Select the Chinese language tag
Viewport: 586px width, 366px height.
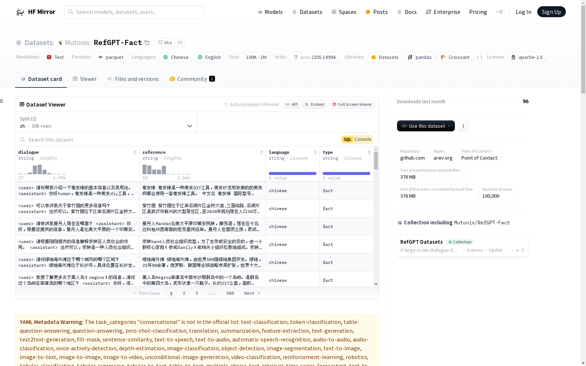[176, 57]
